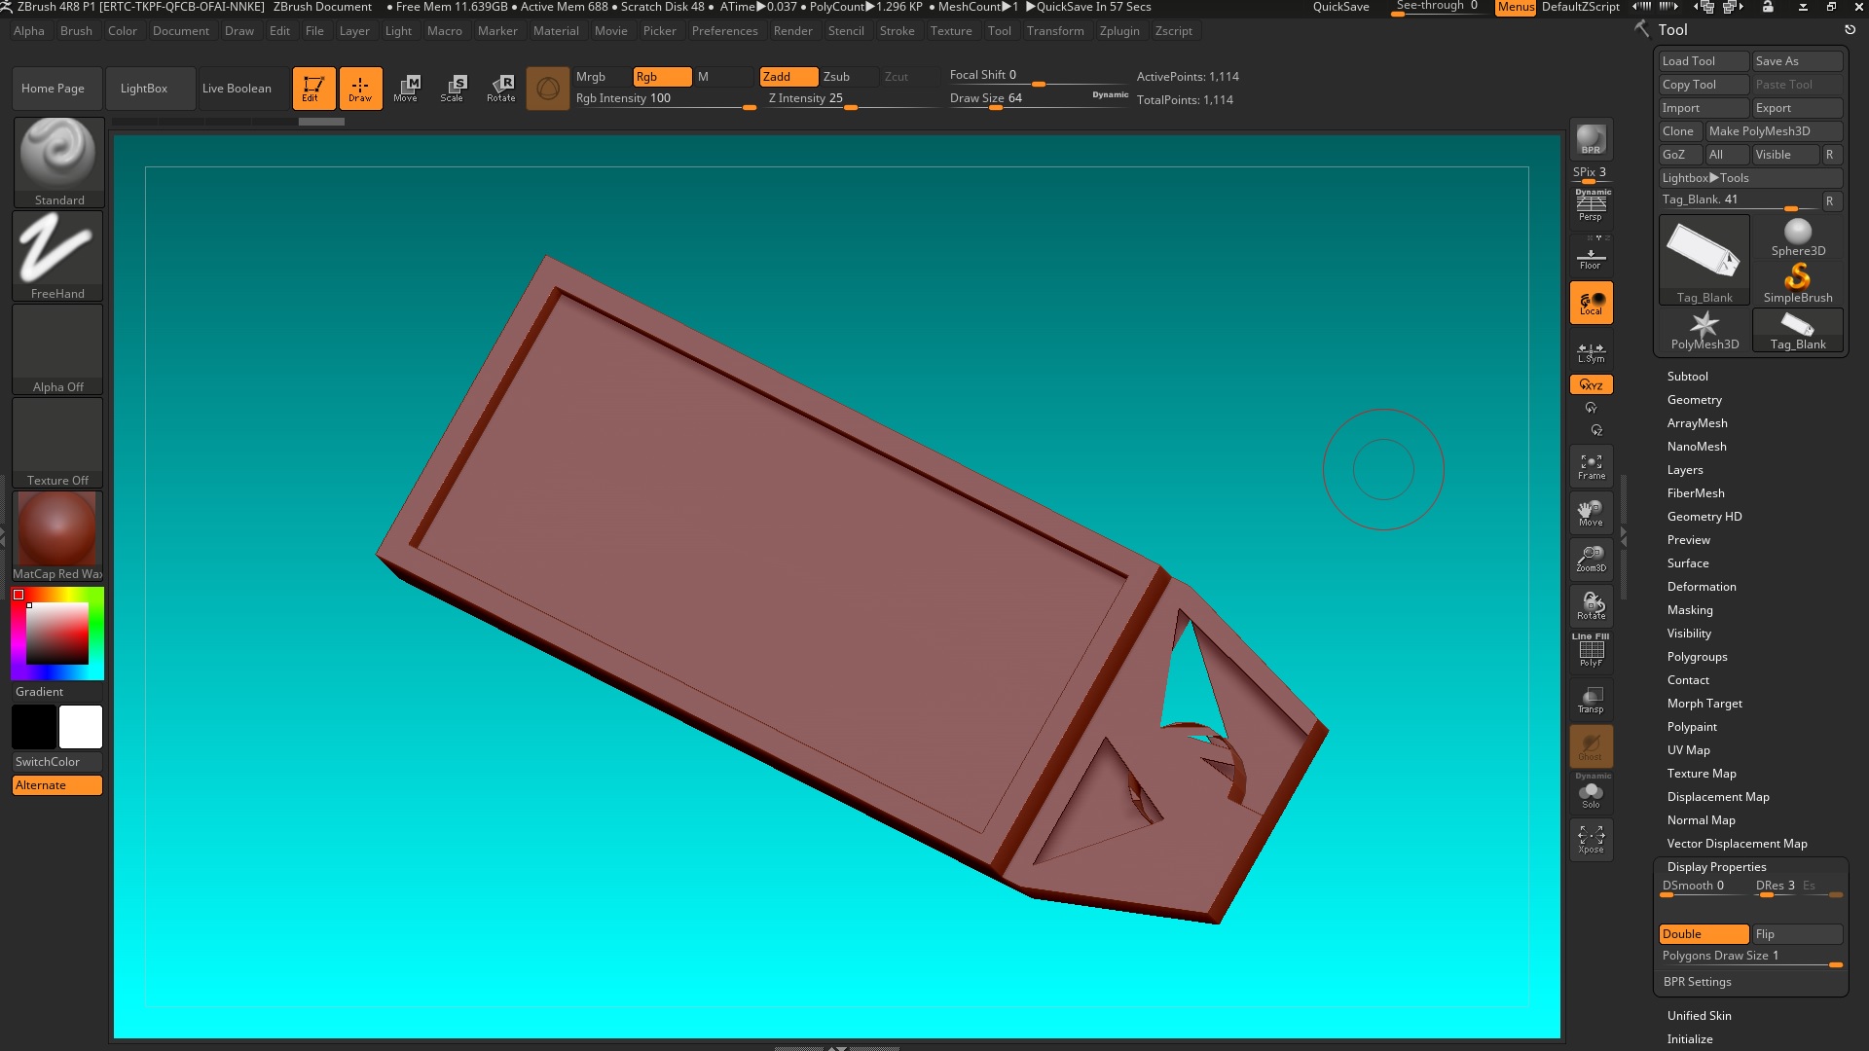Open the Transform menu

1055,31
